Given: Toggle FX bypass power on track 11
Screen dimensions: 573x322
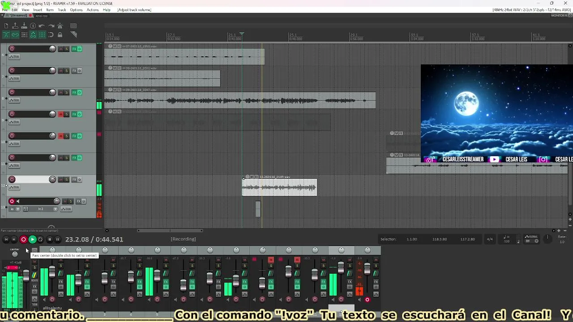Looking at the screenshot, I should pos(80,157).
